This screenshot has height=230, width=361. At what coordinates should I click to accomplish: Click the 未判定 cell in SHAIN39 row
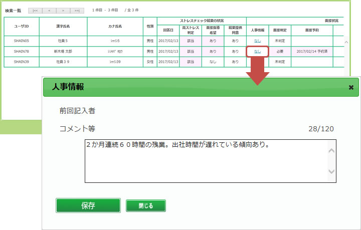[280, 62]
